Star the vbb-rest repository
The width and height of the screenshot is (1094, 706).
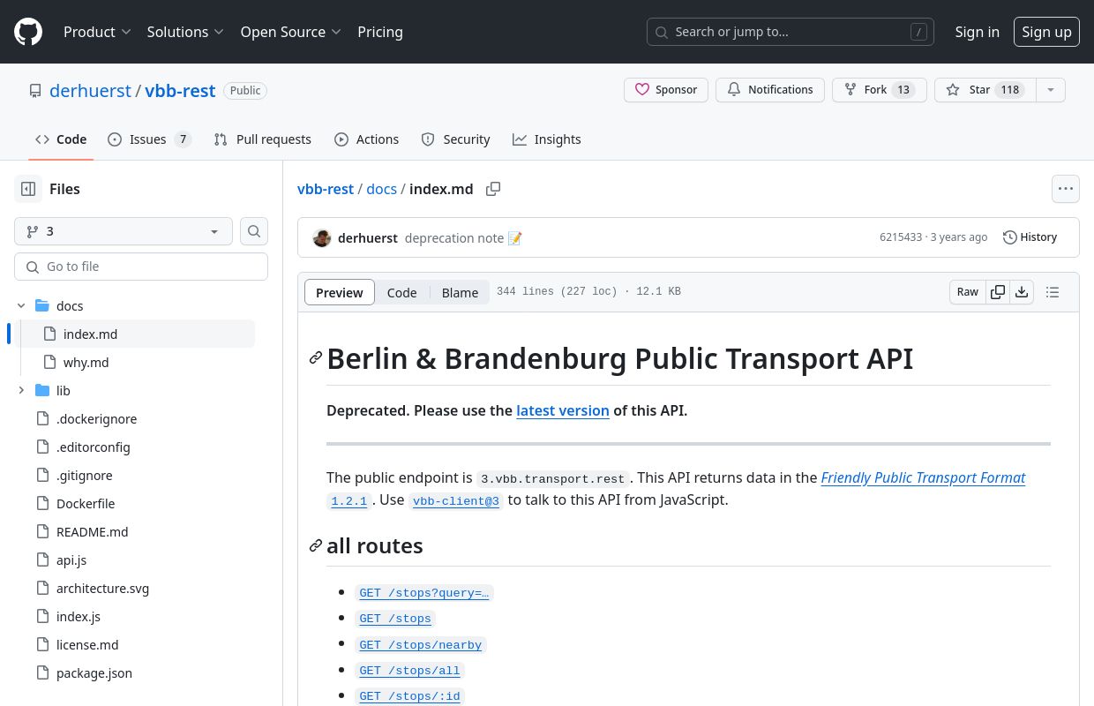[985, 90]
